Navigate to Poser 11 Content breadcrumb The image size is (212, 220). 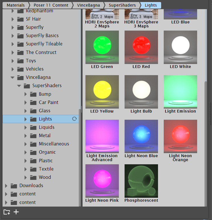coord(51,5)
